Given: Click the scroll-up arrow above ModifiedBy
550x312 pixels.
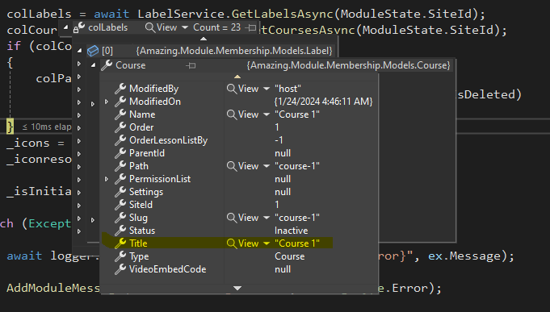Looking at the screenshot, I should [x=237, y=77].
